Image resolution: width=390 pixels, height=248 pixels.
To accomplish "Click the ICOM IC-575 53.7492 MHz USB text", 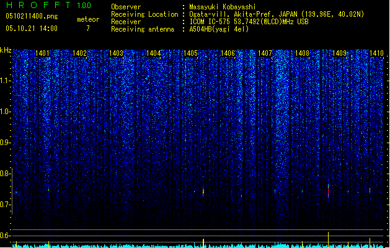I will [249, 22].
